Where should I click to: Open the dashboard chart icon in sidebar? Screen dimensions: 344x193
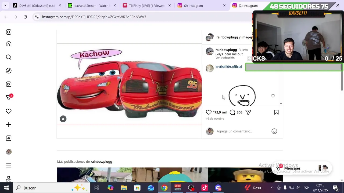pyautogui.click(x=9, y=138)
